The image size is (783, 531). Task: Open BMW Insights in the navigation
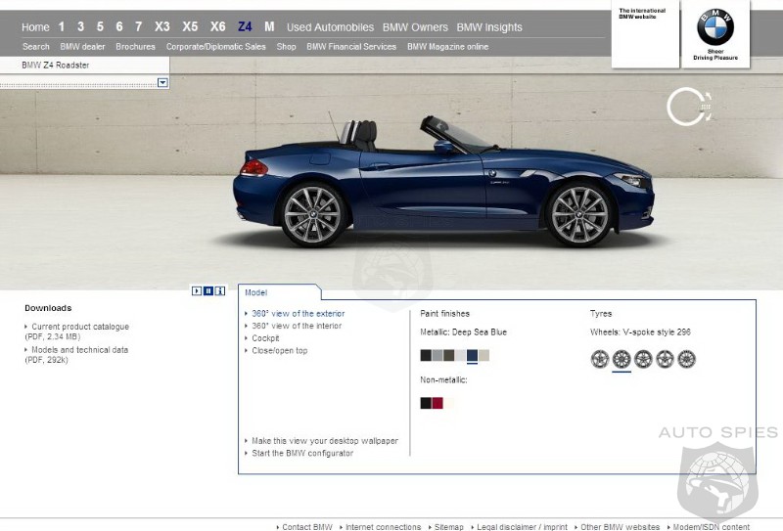pos(489,27)
